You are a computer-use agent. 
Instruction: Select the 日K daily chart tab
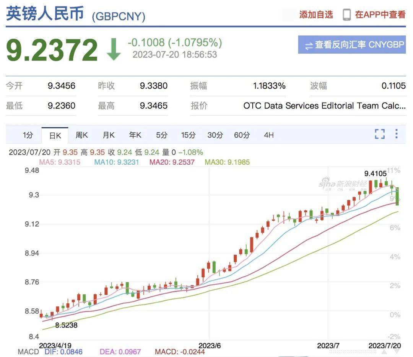coord(55,136)
